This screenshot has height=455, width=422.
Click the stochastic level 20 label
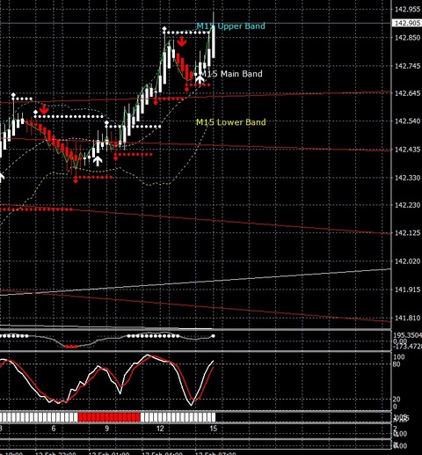pos(397,399)
